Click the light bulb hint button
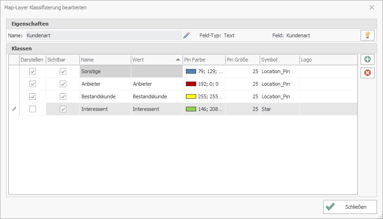The image size is (383, 219). [368, 35]
